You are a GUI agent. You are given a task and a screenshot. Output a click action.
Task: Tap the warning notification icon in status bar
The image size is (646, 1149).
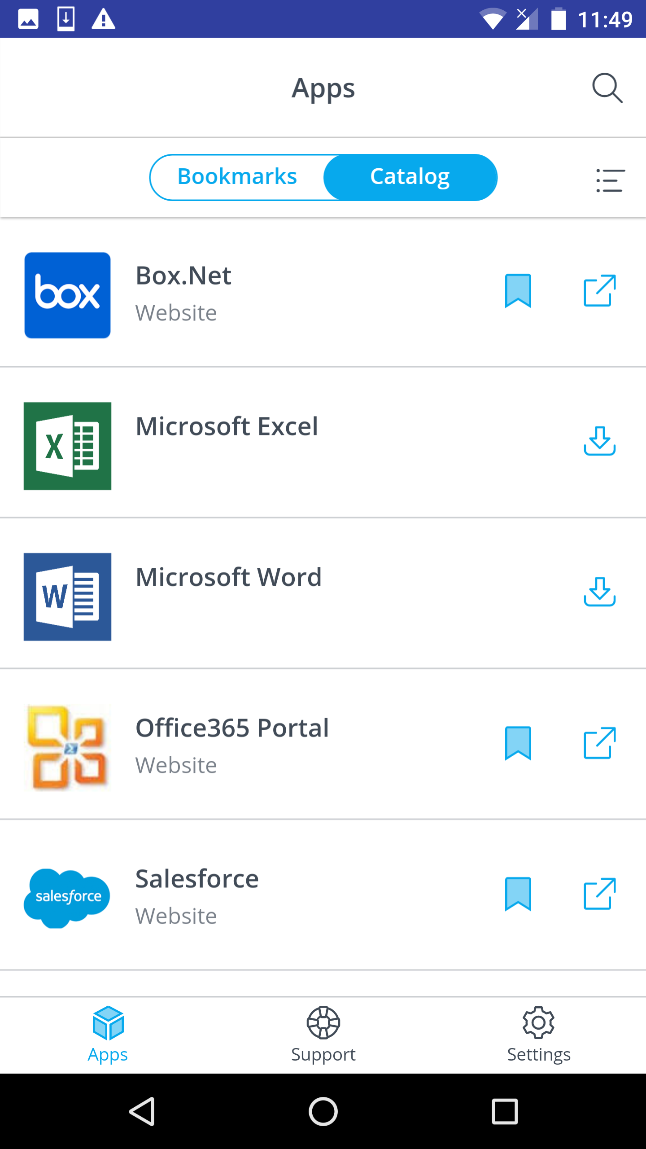104,19
